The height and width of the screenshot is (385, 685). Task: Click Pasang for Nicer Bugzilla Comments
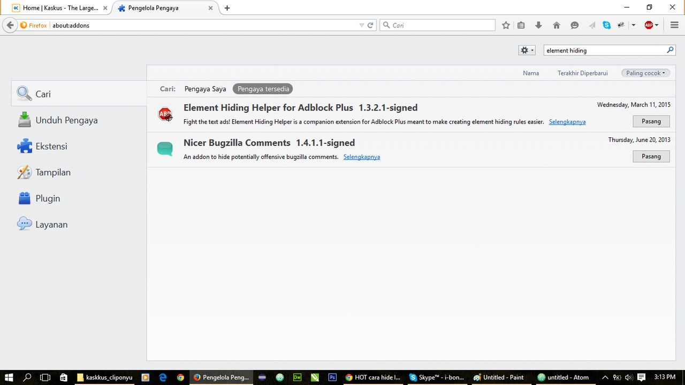pos(651,156)
